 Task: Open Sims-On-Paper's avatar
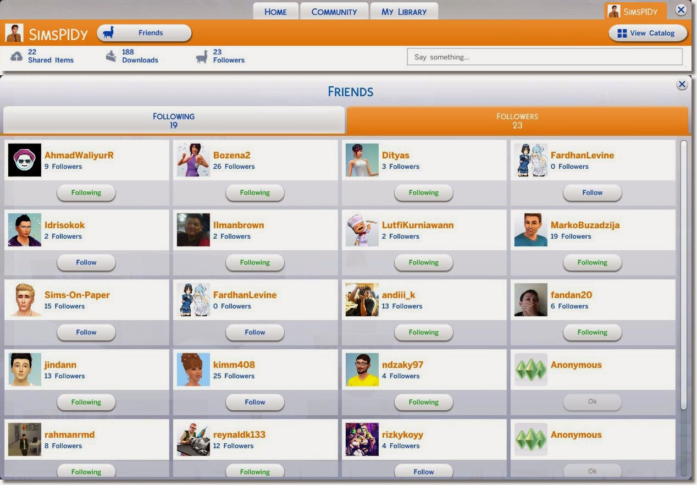25,300
